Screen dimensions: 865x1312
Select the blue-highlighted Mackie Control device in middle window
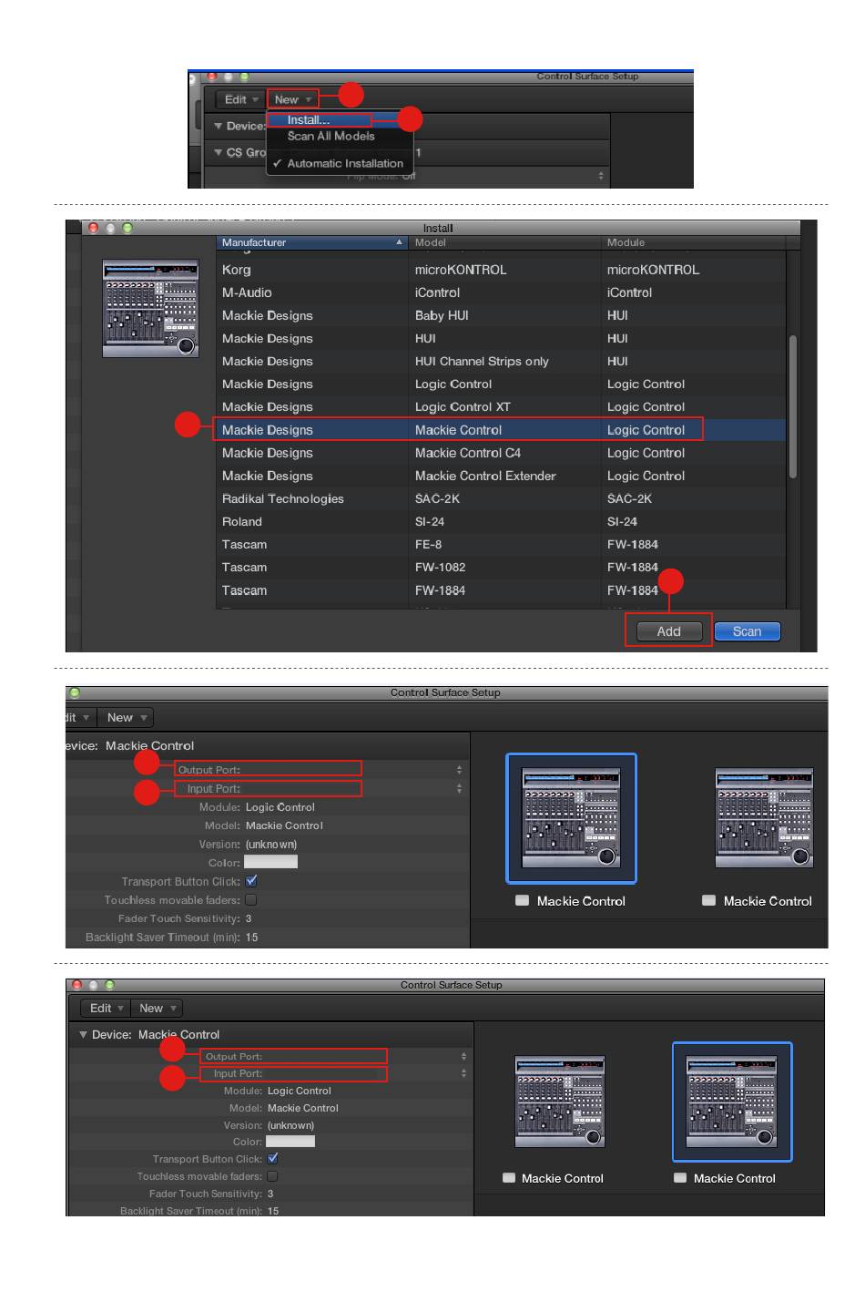coord(571,817)
